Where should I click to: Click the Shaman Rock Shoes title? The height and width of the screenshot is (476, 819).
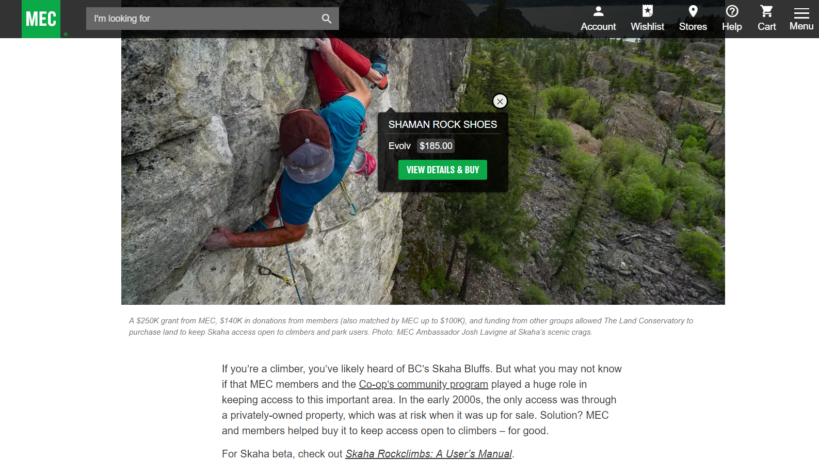click(x=442, y=124)
